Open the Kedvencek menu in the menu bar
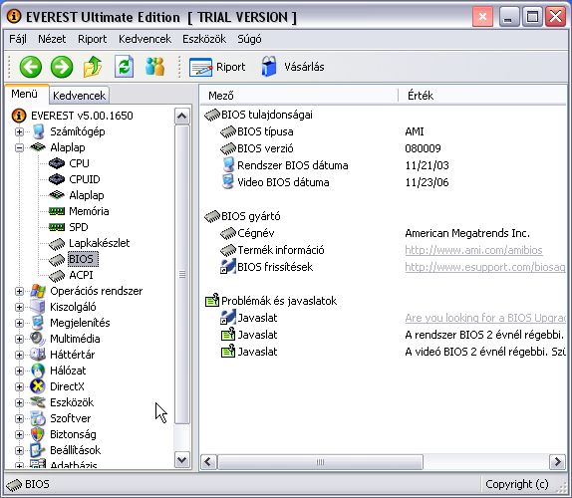 pyautogui.click(x=144, y=39)
